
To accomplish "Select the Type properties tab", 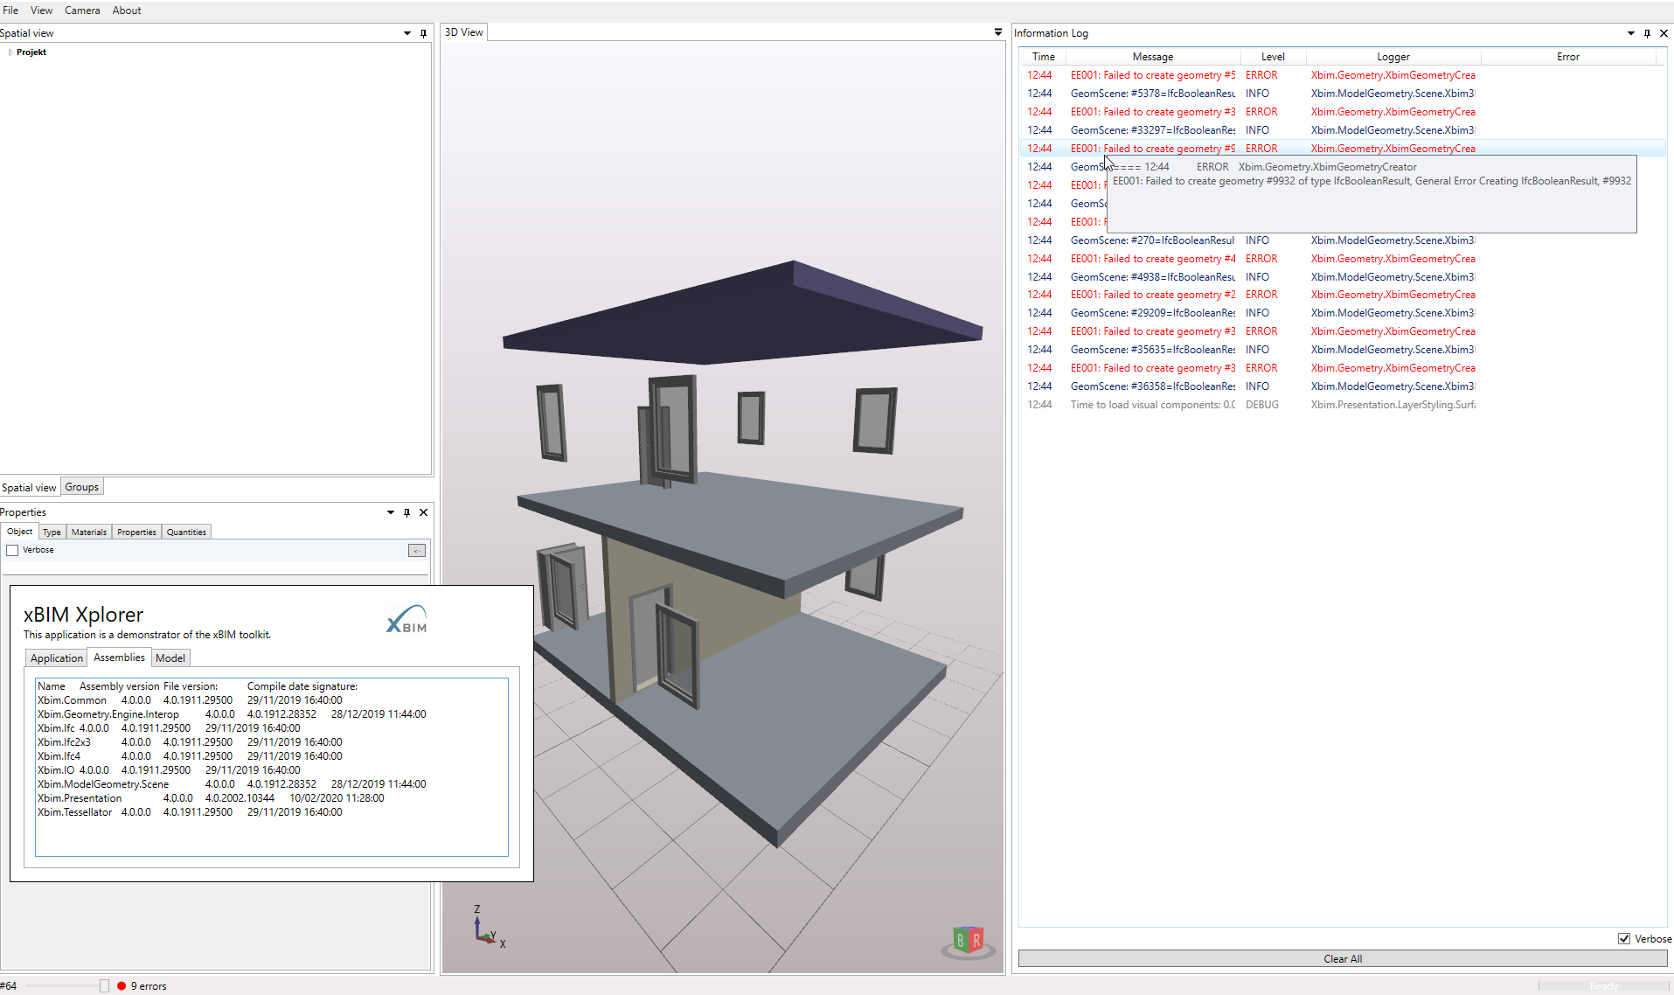I will [x=52, y=532].
